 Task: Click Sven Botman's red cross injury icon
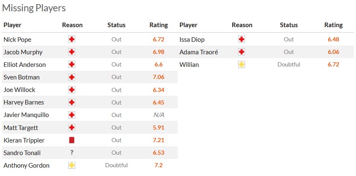click(72, 77)
